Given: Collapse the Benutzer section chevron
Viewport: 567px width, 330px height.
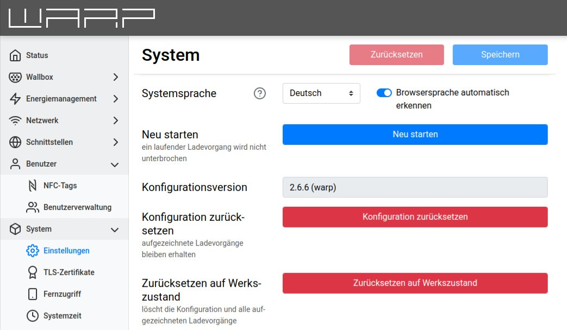Looking at the screenshot, I should pos(115,164).
